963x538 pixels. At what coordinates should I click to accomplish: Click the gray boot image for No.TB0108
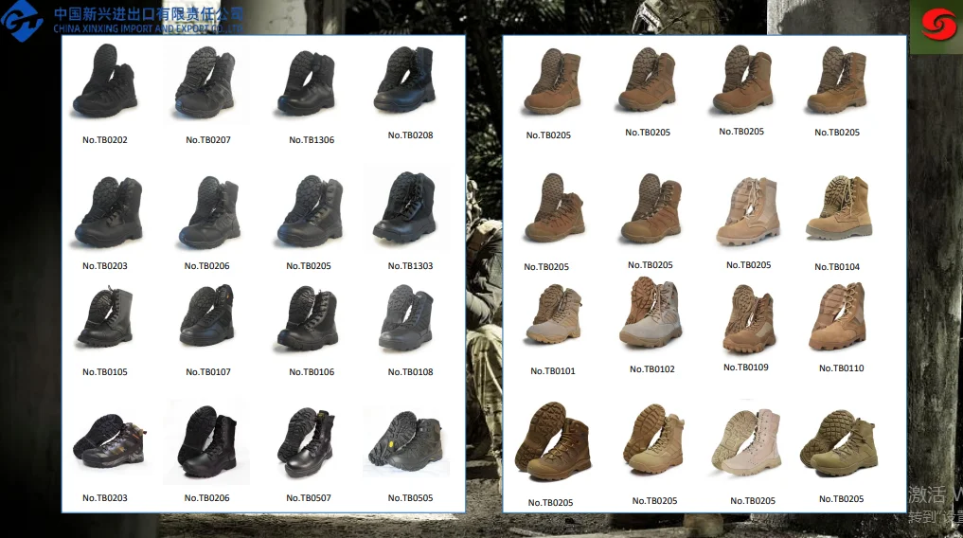409,317
